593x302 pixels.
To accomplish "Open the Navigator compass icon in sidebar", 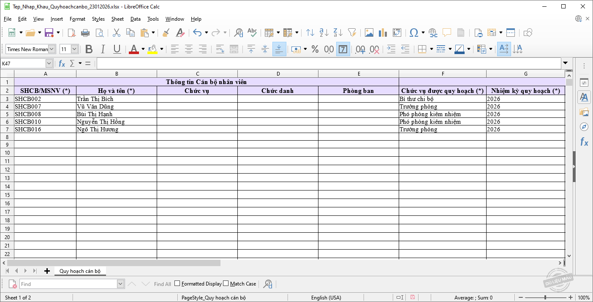I will (584, 127).
